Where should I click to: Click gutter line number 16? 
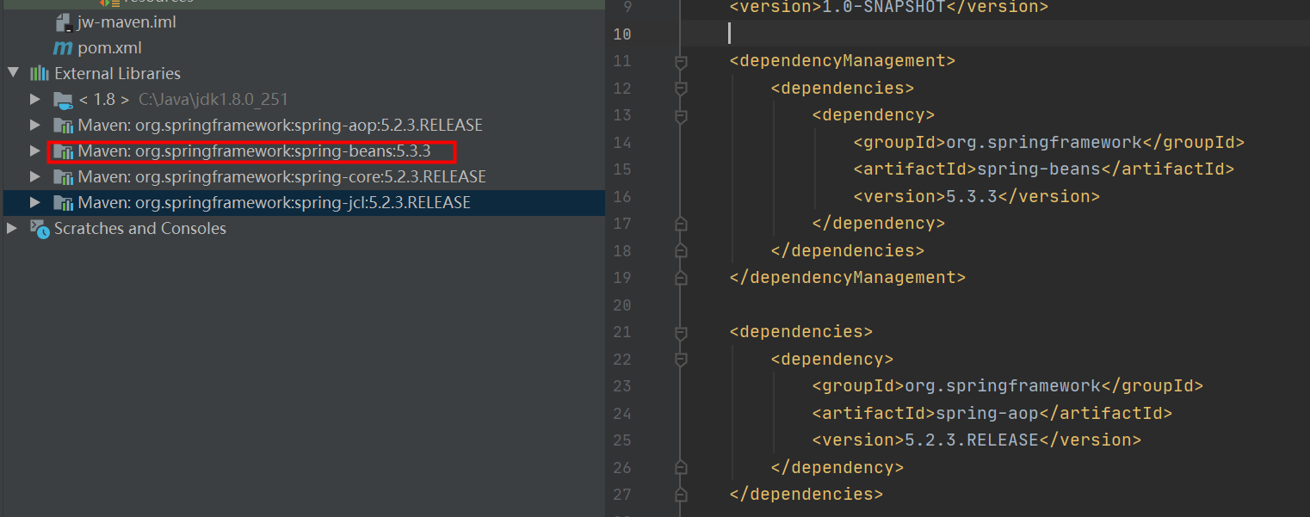point(622,196)
